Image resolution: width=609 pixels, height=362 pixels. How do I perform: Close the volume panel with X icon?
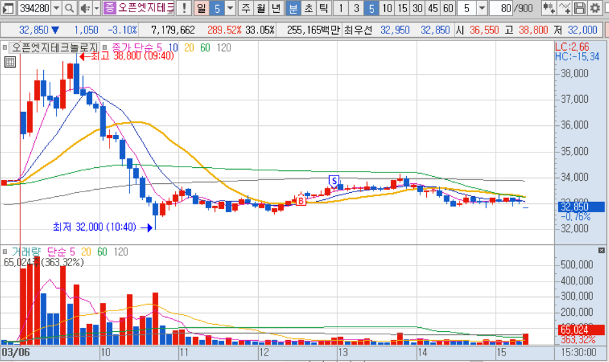601,251
